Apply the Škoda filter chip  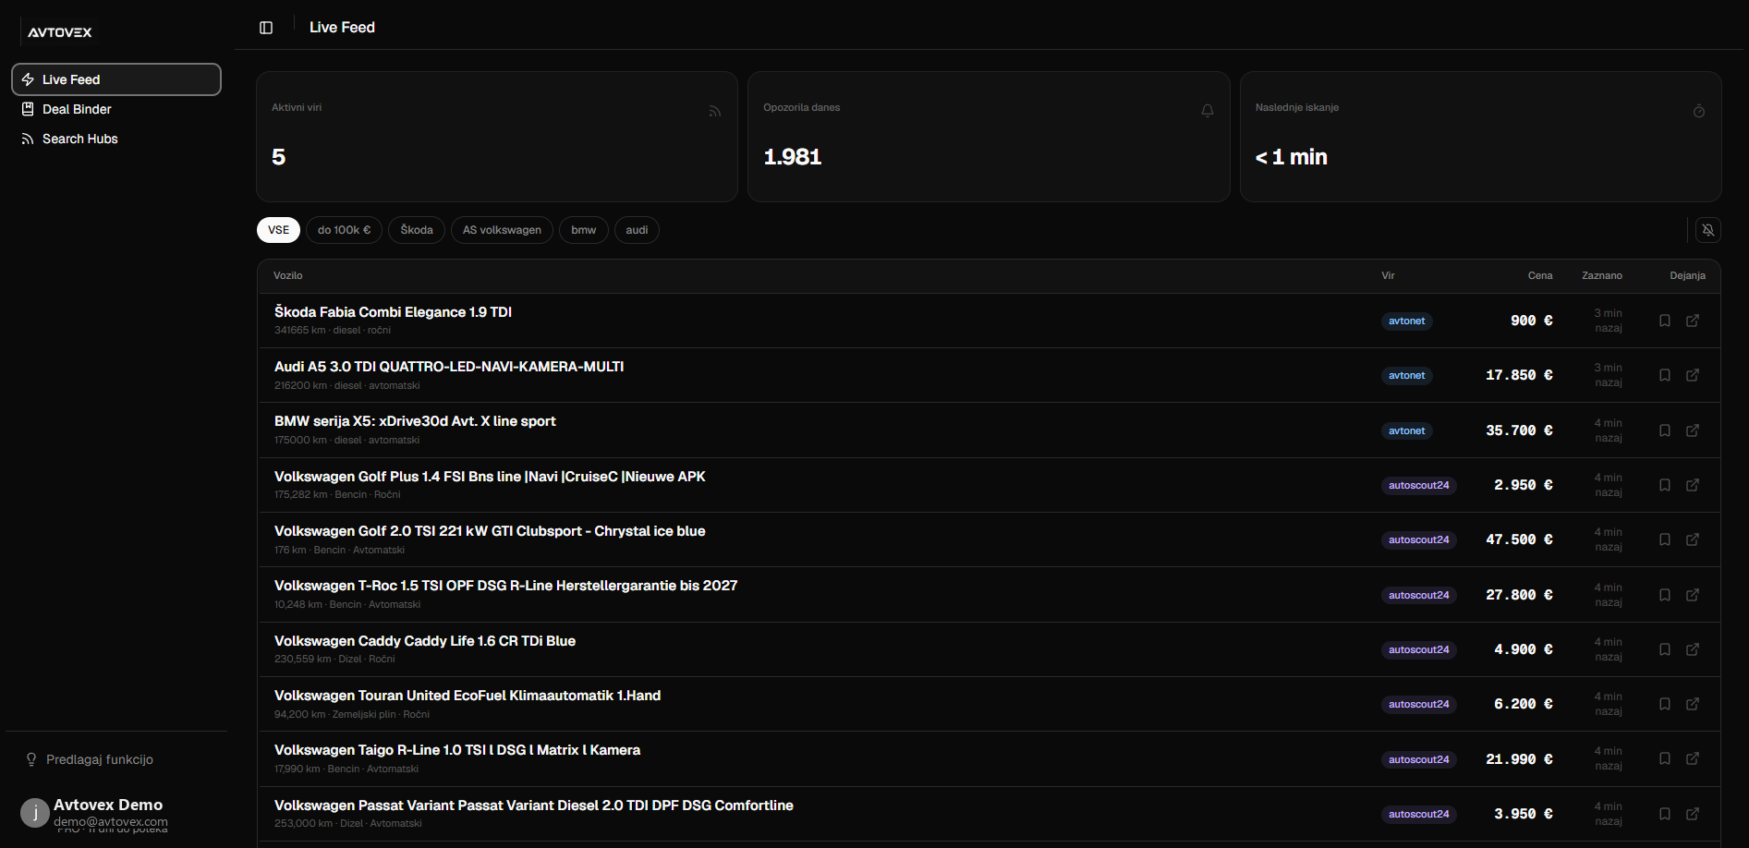[417, 230]
